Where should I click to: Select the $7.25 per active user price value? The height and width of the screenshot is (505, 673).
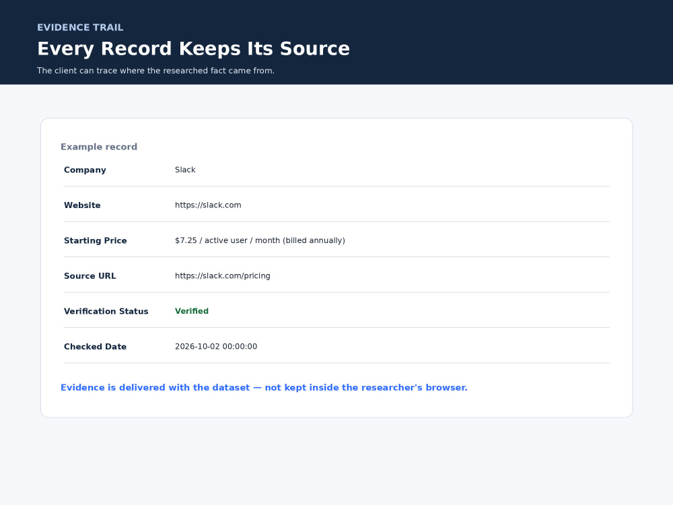[x=260, y=240]
